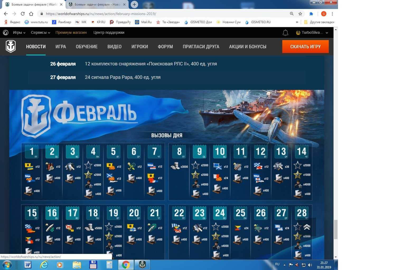Viewport: 394px width, 270px height.
Task: Open the ВИДЕО section
Action: pyautogui.click(x=114, y=47)
